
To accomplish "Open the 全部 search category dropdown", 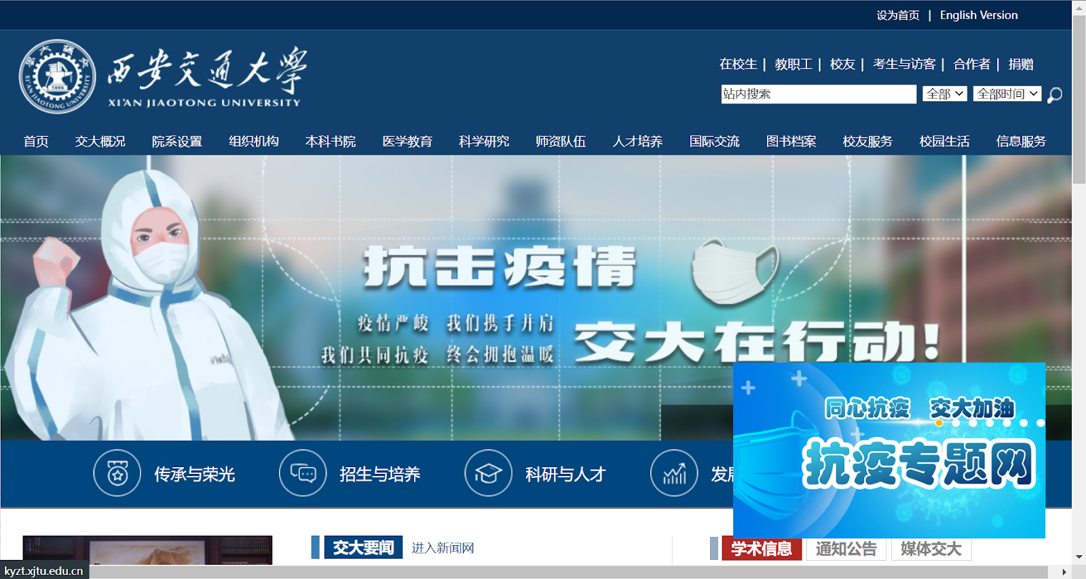I will (945, 94).
